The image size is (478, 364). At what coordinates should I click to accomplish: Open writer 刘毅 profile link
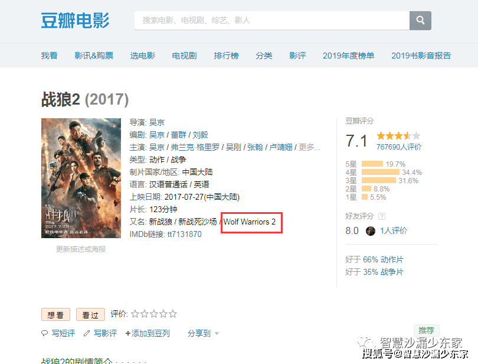point(200,135)
